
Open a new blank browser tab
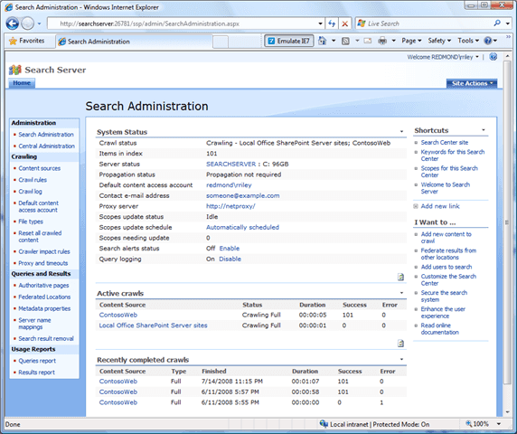pyautogui.click(x=221, y=42)
